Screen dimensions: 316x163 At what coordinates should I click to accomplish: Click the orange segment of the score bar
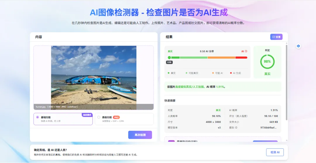point(221,57)
